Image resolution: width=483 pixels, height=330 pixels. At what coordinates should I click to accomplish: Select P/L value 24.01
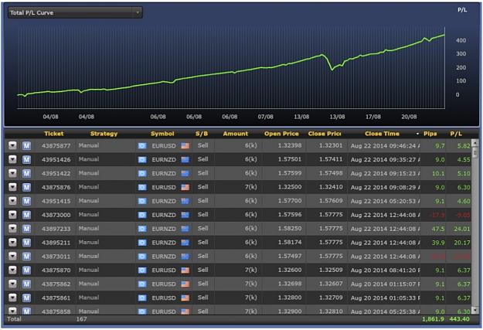(461, 229)
